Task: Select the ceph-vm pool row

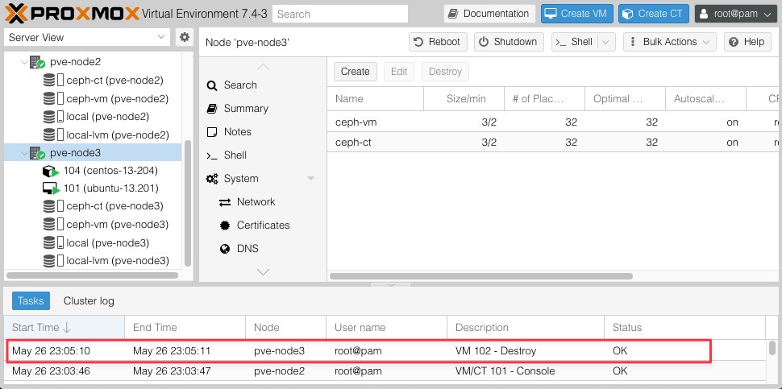Action: (x=554, y=122)
